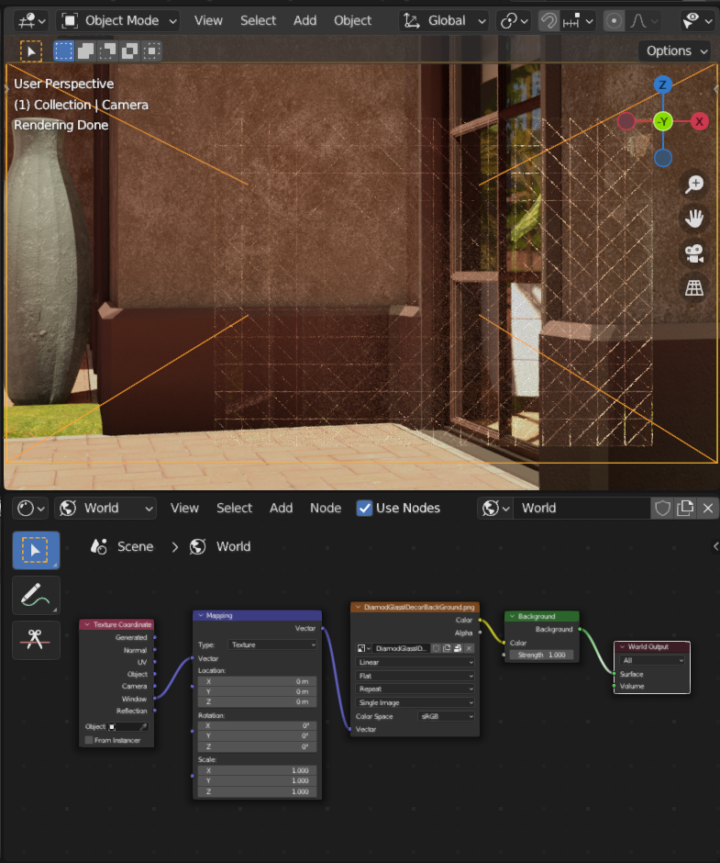Click the Mapping Rotation Z field

257,747
